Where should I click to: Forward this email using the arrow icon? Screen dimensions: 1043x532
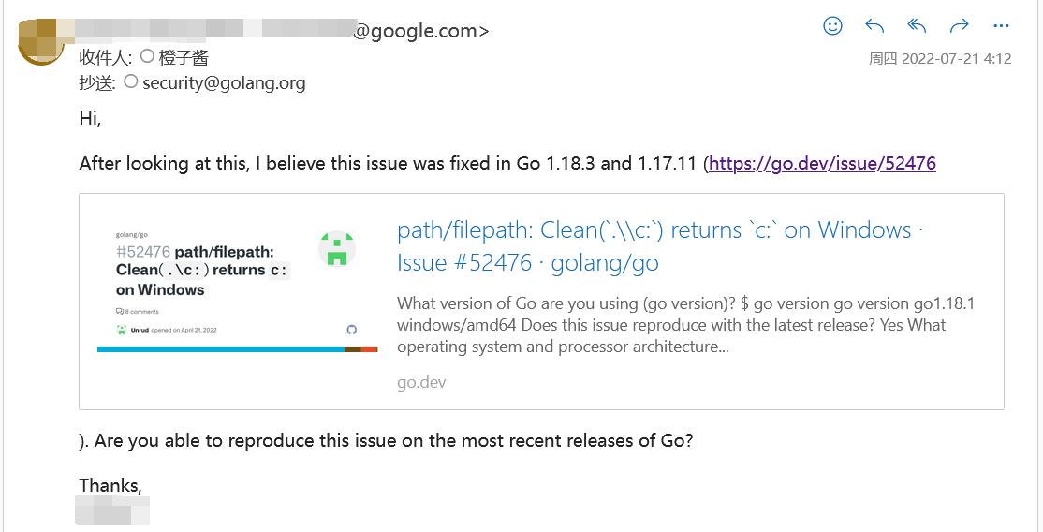pos(959,26)
